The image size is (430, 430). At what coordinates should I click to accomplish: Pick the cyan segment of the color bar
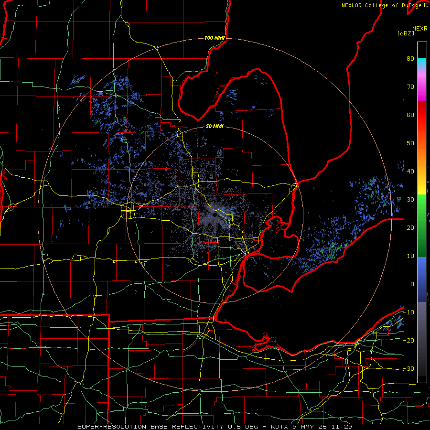pos(422,63)
